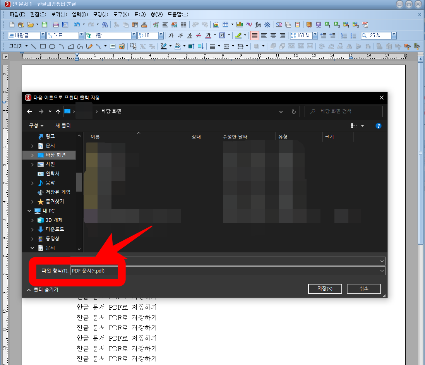Open the 파일(F) menu
The height and width of the screenshot is (365, 425).
pos(18,14)
